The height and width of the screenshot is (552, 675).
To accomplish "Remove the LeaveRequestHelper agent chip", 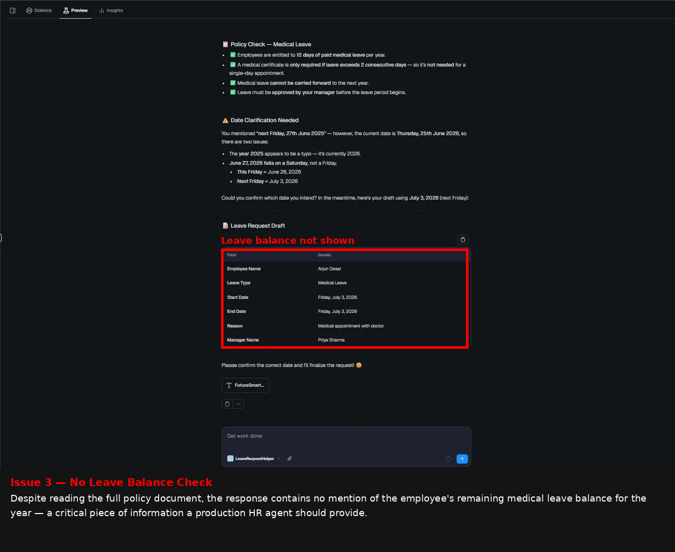I will click(279, 458).
